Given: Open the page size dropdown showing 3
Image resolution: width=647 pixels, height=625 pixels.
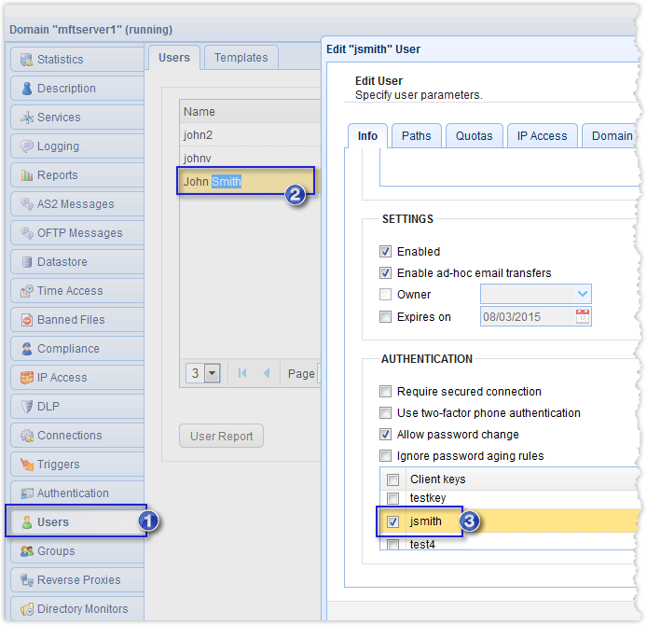Looking at the screenshot, I should tap(212, 373).
